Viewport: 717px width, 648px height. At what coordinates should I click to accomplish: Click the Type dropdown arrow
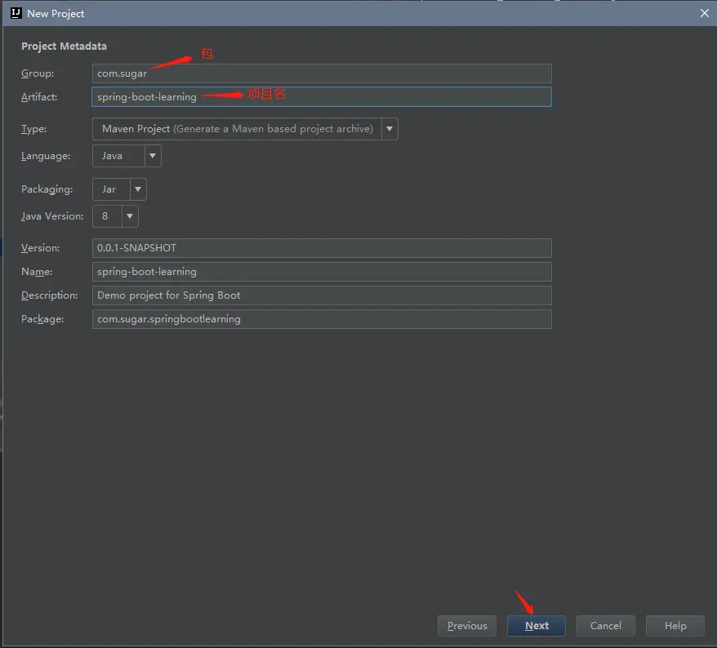(390, 129)
